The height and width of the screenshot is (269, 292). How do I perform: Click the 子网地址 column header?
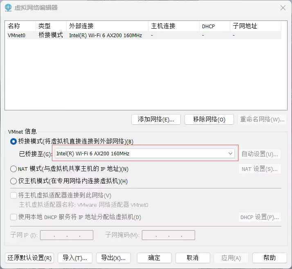coord(256,26)
